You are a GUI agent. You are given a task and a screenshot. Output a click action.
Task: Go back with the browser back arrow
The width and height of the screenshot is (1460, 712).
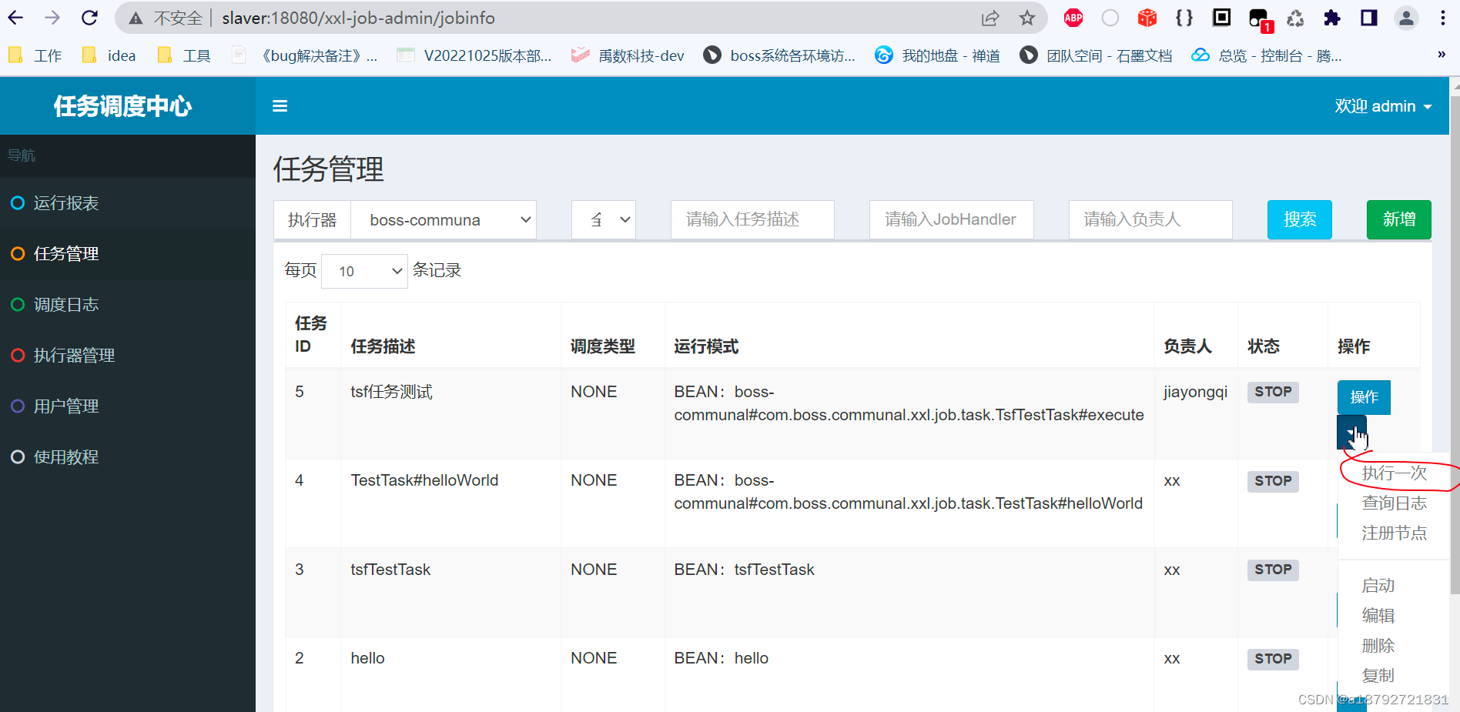point(15,18)
